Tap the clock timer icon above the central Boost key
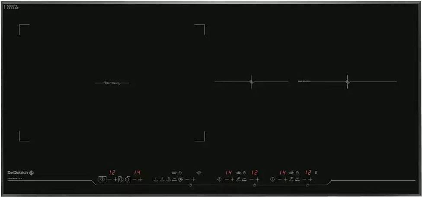This screenshot has height=197, width=422. point(180,172)
